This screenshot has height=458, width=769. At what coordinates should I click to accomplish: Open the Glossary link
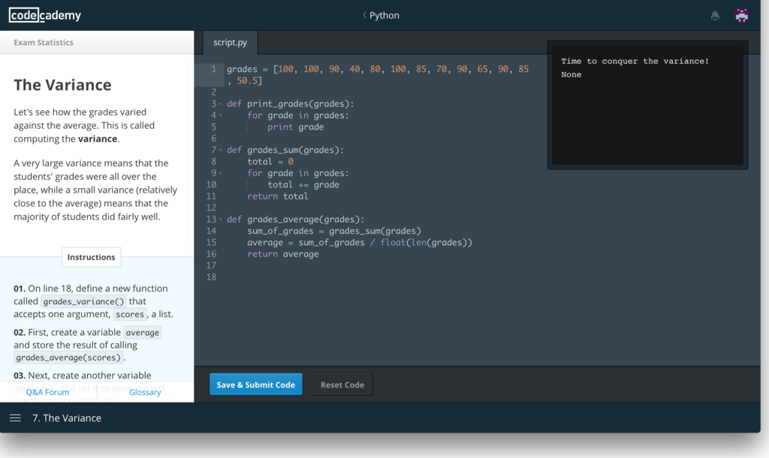click(x=145, y=392)
